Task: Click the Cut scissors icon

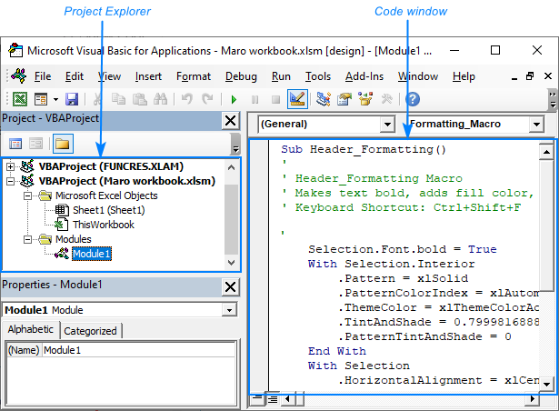Action: [x=96, y=99]
